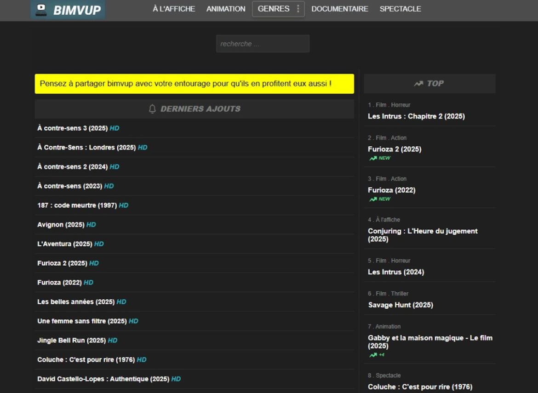Open Furioza 2 (2025) in Derniers Ajouts
This screenshot has height=393, width=538.
click(x=62, y=263)
